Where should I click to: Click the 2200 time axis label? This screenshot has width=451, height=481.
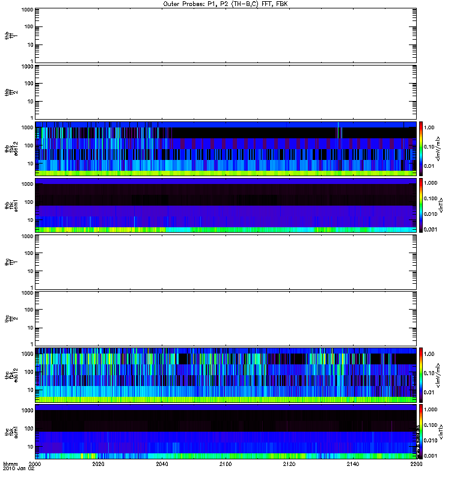[x=416, y=464]
